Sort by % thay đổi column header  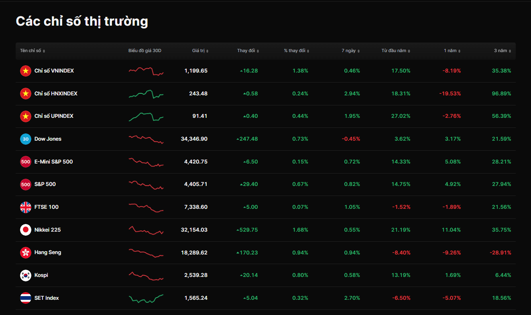[x=296, y=51]
